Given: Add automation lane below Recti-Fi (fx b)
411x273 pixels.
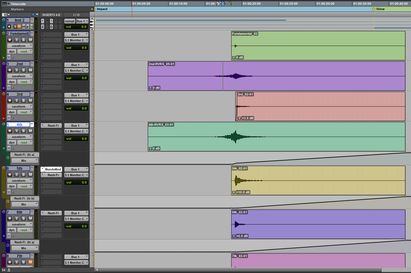Looking at the screenshot, I should pos(8,201).
